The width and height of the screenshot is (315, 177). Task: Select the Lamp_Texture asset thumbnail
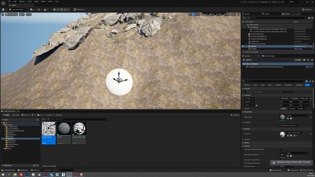[x=49, y=128]
